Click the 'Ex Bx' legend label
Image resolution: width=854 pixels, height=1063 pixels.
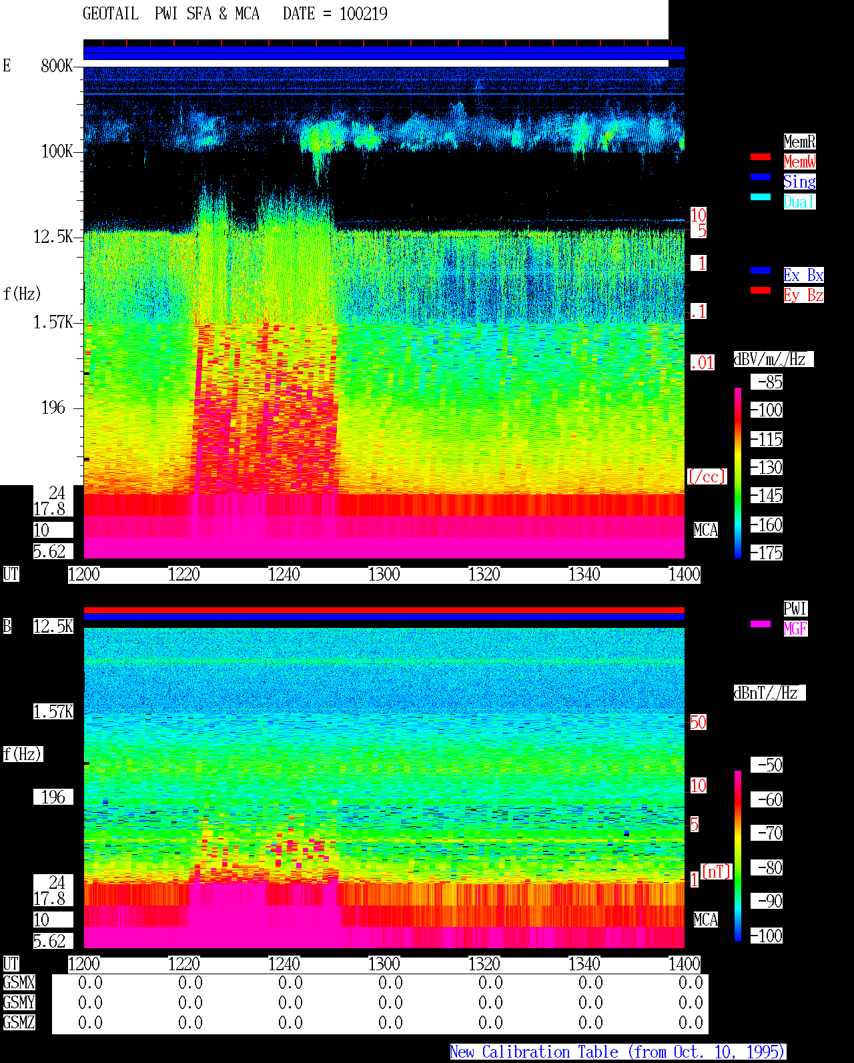pos(803,275)
